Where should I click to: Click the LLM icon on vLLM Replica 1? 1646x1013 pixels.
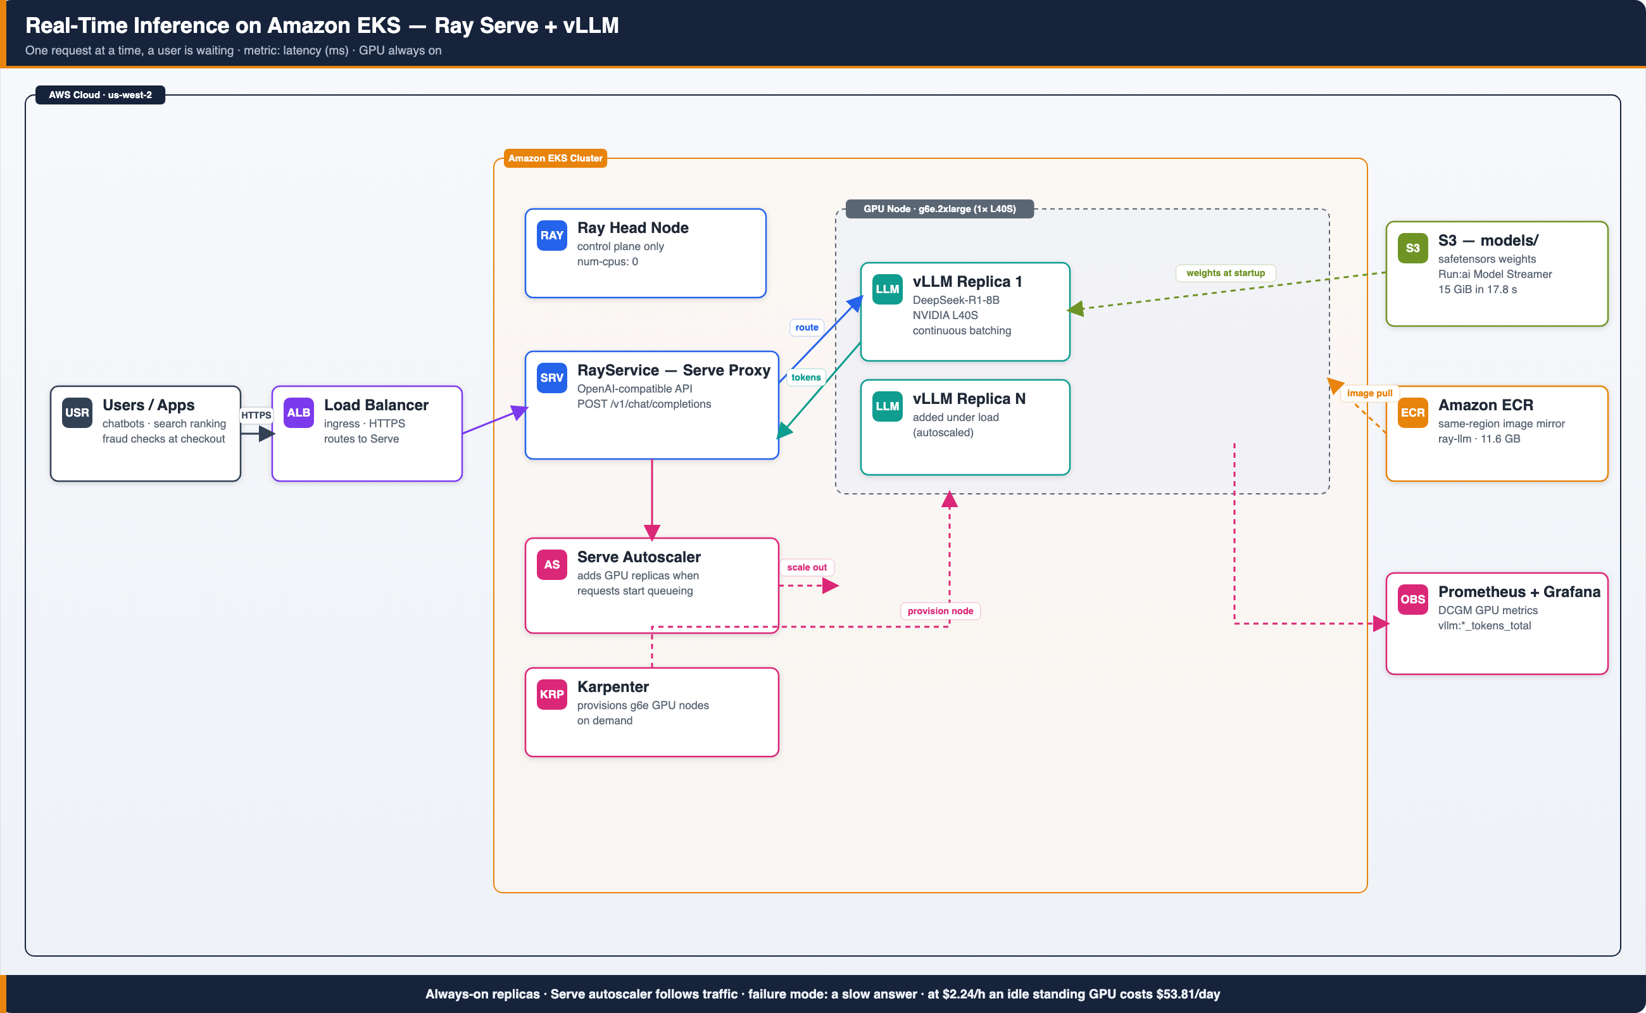pyautogui.click(x=887, y=289)
